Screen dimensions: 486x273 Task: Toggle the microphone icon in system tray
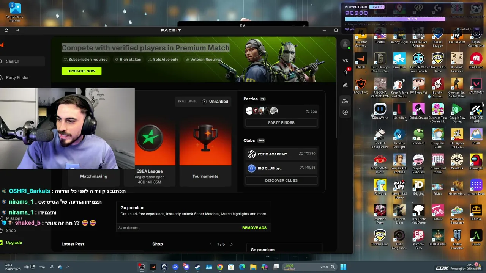[52, 267]
